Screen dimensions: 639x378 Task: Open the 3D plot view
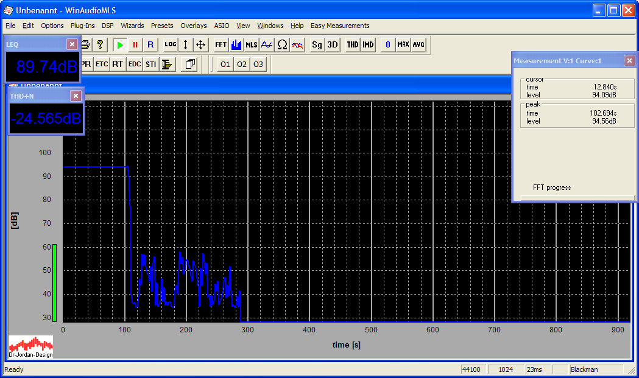click(x=332, y=44)
